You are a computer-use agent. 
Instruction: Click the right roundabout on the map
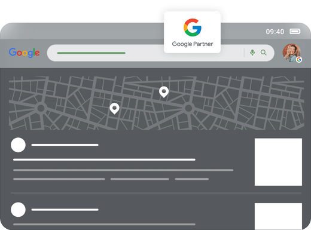pyautogui.click(x=188, y=108)
